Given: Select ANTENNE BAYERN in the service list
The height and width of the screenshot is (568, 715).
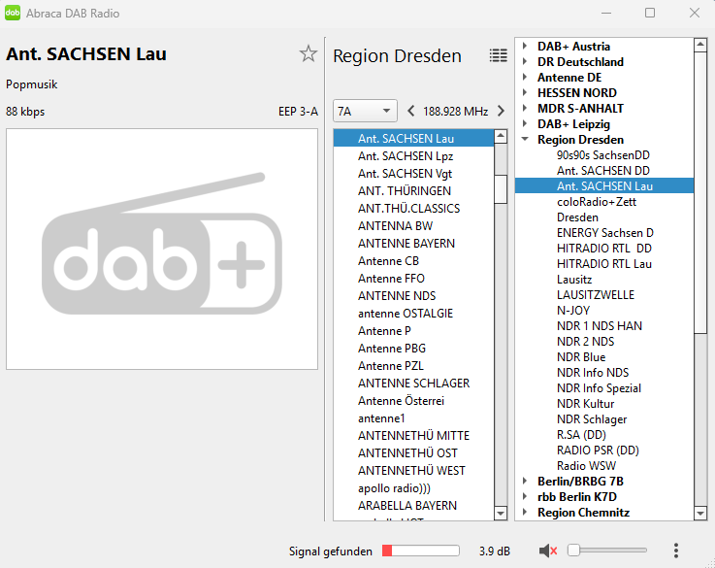Looking at the screenshot, I should 406,244.
